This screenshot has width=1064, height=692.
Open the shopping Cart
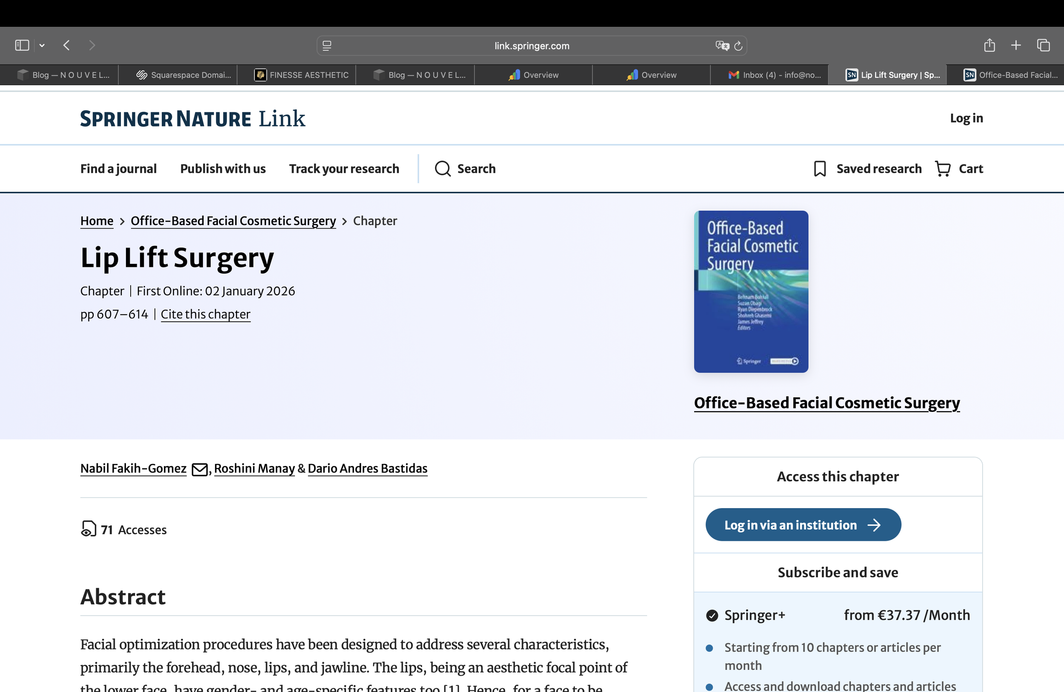pos(959,169)
